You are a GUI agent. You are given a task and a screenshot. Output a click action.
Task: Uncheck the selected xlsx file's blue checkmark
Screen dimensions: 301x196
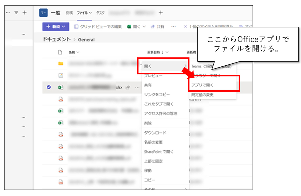[x=49, y=87]
